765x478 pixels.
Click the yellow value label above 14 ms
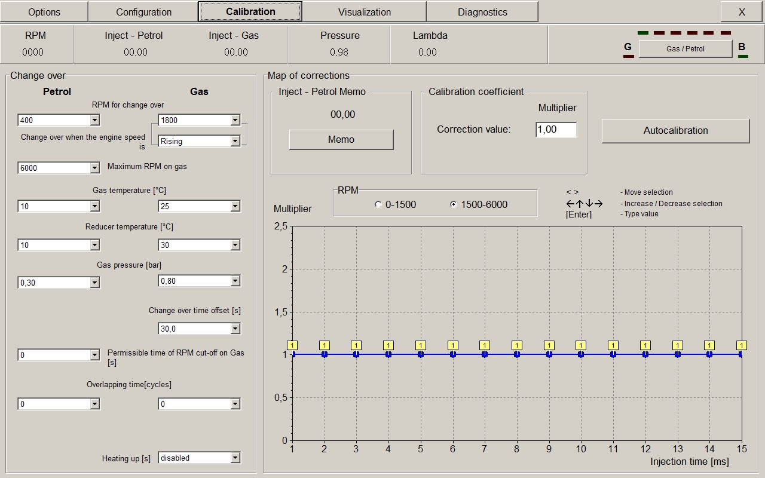point(709,345)
